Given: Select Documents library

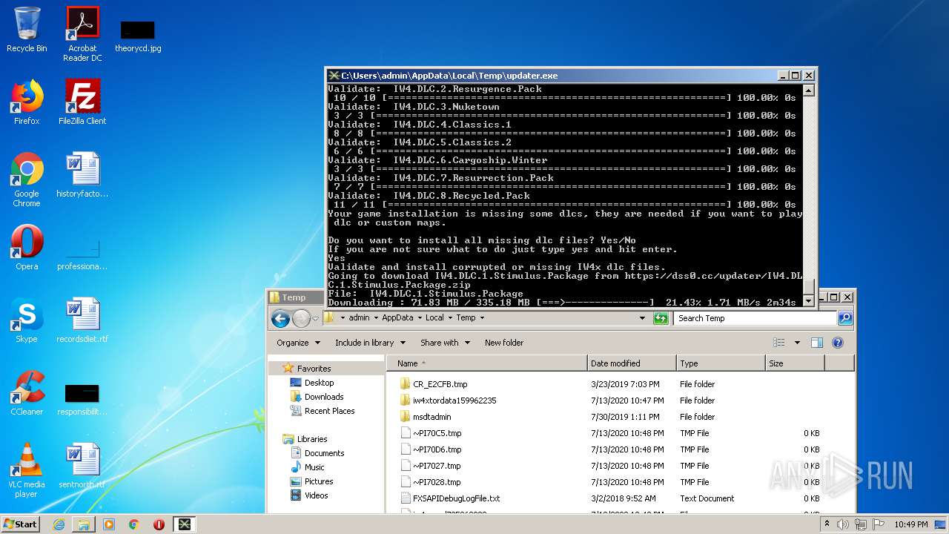Looking at the screenshot, I should point(324,453).
